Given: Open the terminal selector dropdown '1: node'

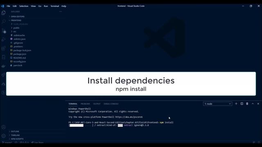Looking at the screenshot, I should [217, 104].
